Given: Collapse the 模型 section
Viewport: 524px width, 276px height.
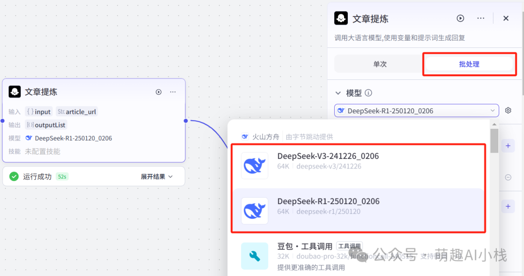Looking at the screenshot, I should [x=338, y=93].
